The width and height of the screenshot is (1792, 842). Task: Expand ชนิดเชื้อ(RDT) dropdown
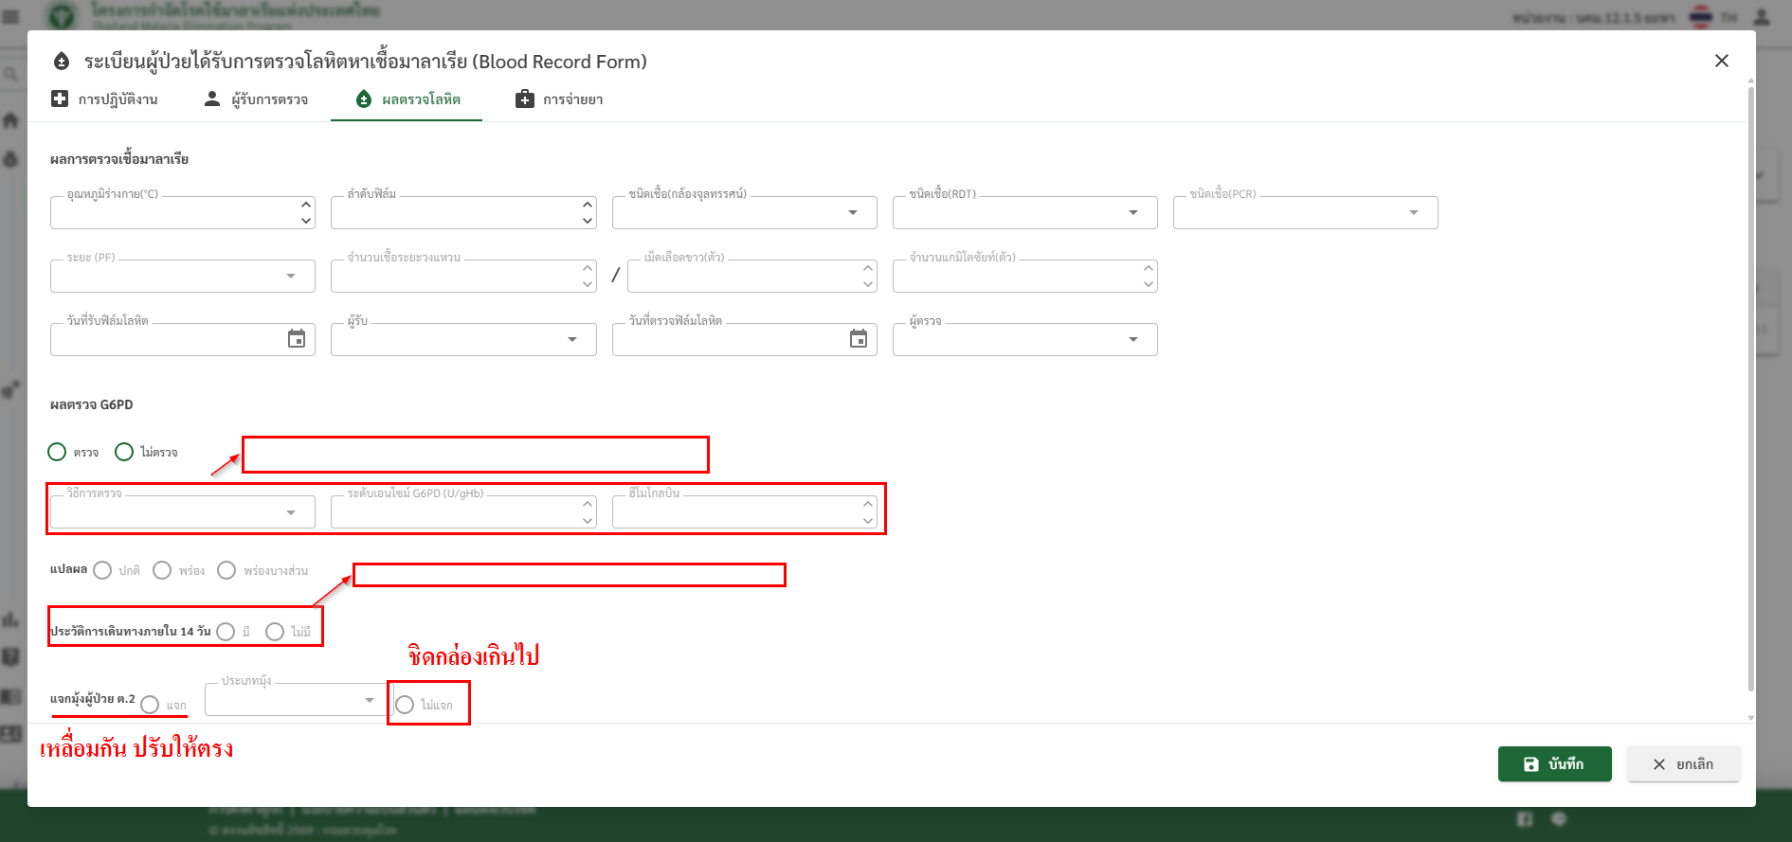[1133, 213]
